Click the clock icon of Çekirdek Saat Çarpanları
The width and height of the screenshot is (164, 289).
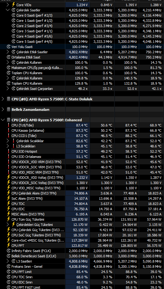point(14,89)
